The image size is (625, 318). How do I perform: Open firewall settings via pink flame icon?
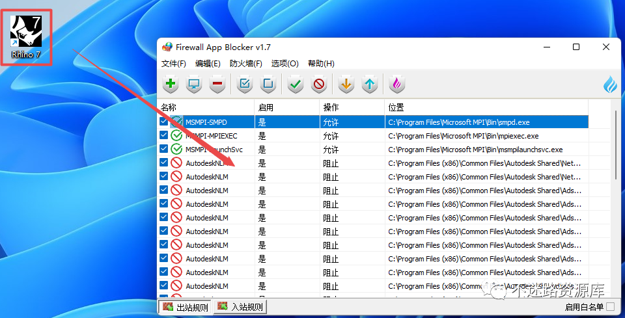[x=397, y=84]
